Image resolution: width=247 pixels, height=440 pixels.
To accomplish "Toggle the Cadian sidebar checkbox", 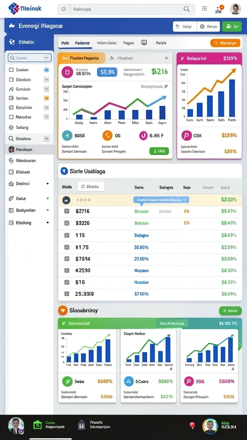I will 11,70.
